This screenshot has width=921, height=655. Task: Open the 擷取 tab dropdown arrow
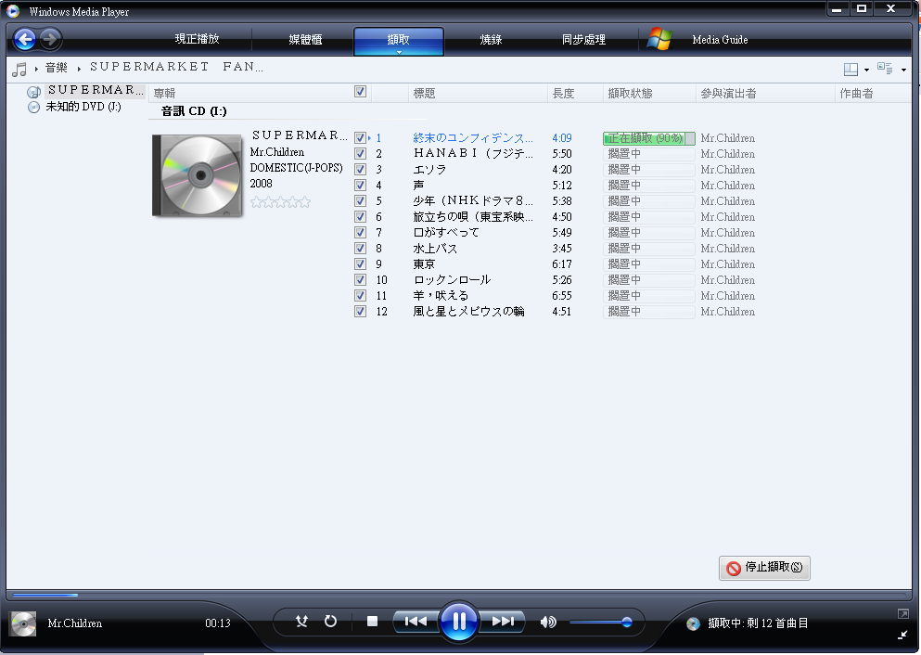[x=399, y=52]
